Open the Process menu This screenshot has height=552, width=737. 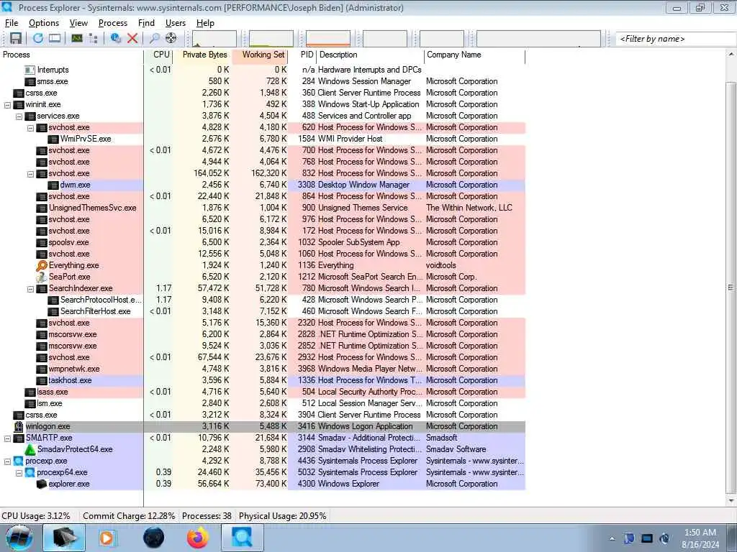(113, 23)
